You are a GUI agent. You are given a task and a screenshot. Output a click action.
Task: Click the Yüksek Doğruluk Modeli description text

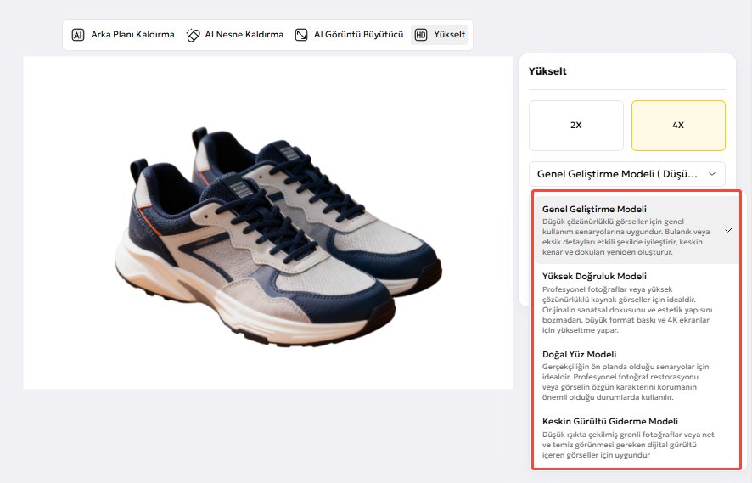pyautogui.click(x=627, y=309)
